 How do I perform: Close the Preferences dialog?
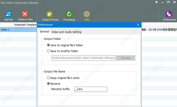pos(138,25)
